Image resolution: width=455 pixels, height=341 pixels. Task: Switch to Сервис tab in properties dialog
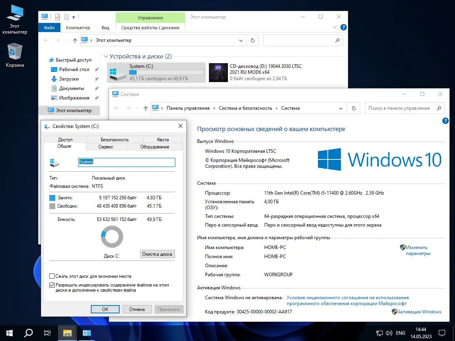105,147
